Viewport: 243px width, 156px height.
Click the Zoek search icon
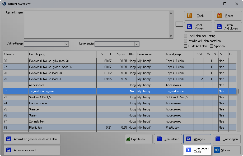coord(189,16)
